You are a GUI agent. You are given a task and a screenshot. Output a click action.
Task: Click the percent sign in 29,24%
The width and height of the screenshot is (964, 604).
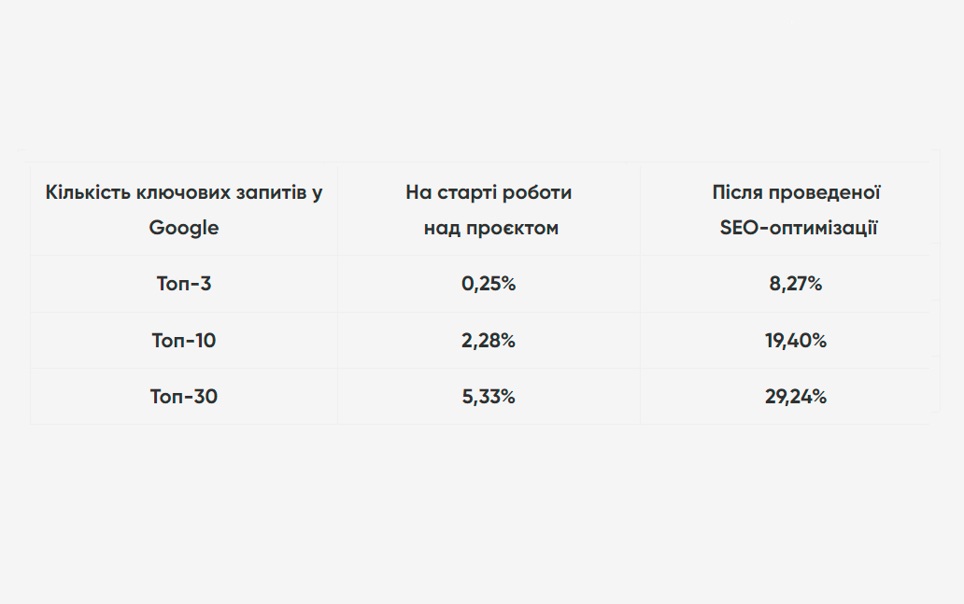(819, 397)
